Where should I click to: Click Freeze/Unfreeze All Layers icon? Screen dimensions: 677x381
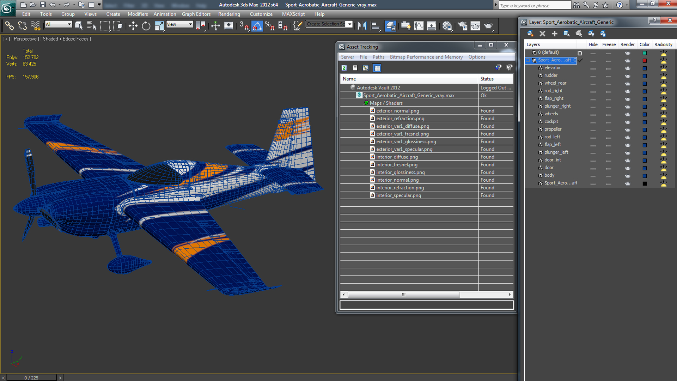pyautogui.click(x=603, y=34)
